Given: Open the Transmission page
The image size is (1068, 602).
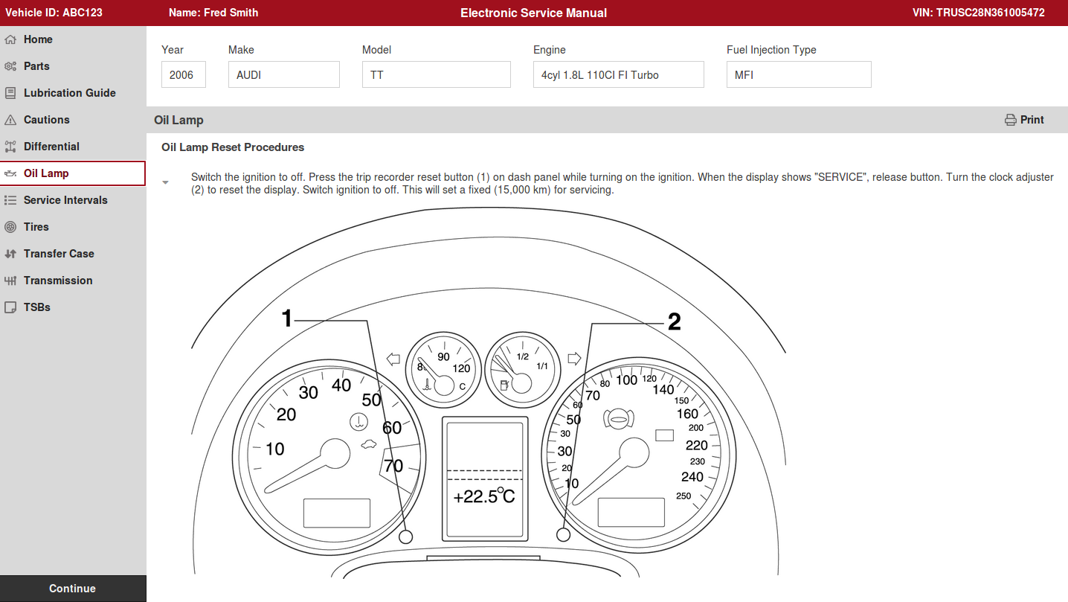Looking at the screenshot, I should (x=73, y=281).
